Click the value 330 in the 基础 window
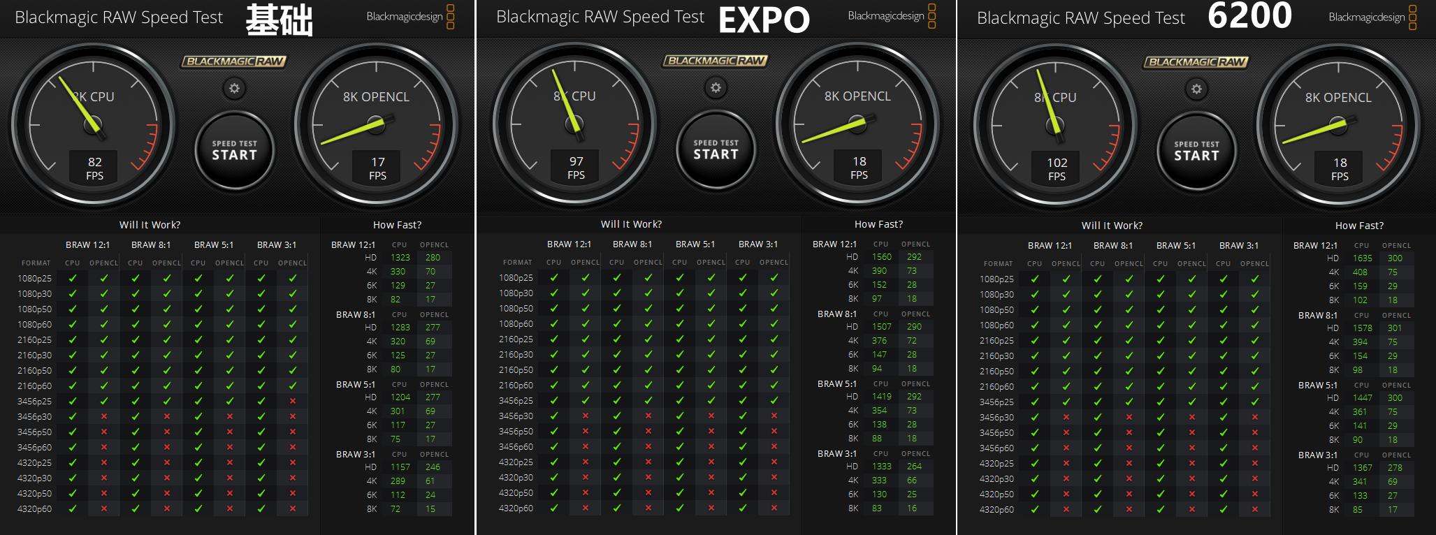 pos(398,272)
